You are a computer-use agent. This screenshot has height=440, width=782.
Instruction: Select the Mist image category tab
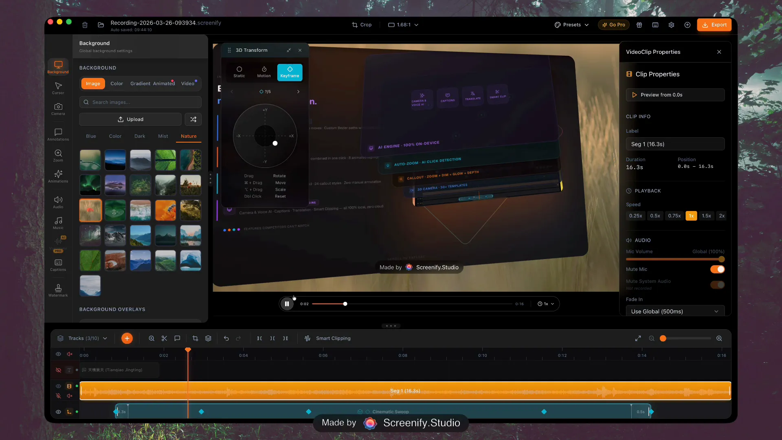pyautogui.click(x=163, y=136)
